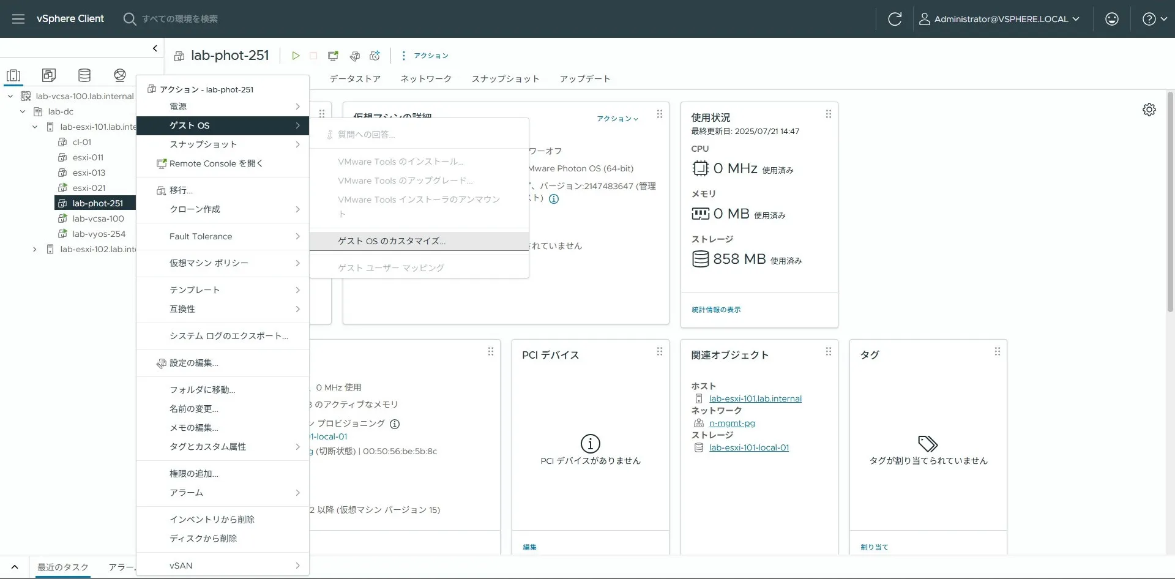Choose システム ログのエクスポート...
1175x579 pixels.
click(x=223, y=336)
